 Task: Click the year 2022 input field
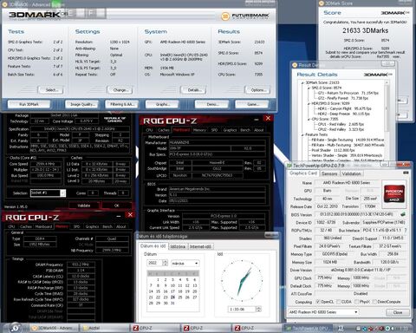pyautogui.click(x=154, y=263)
